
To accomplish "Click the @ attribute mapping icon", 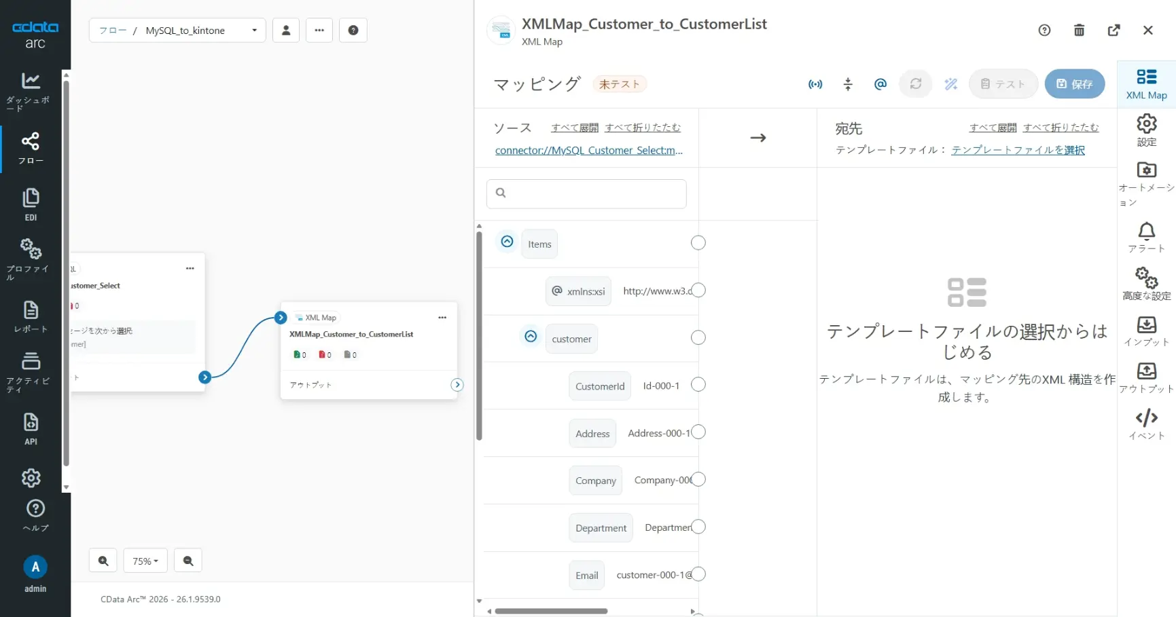I will (x=880, y=83).
